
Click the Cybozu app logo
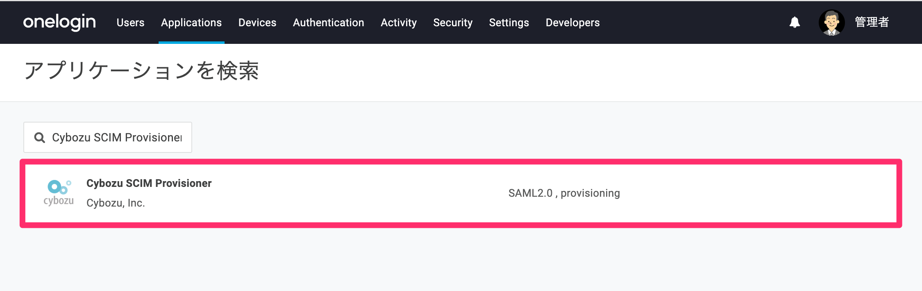pyautogui.click(x=59, y=193)
